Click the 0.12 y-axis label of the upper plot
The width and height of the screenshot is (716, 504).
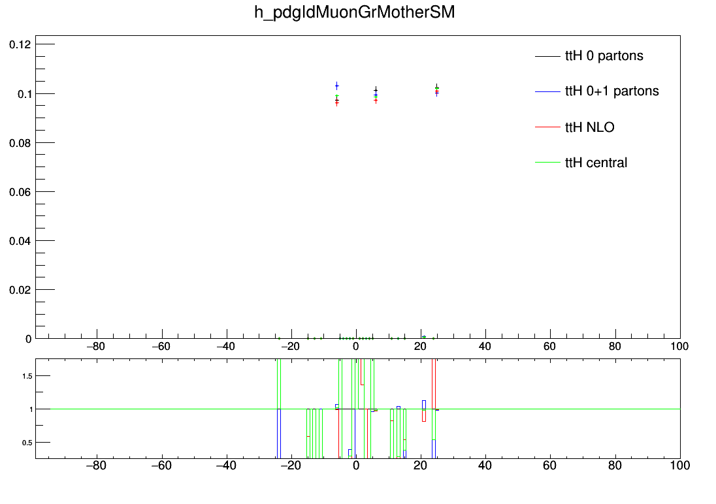click(20, 45)
